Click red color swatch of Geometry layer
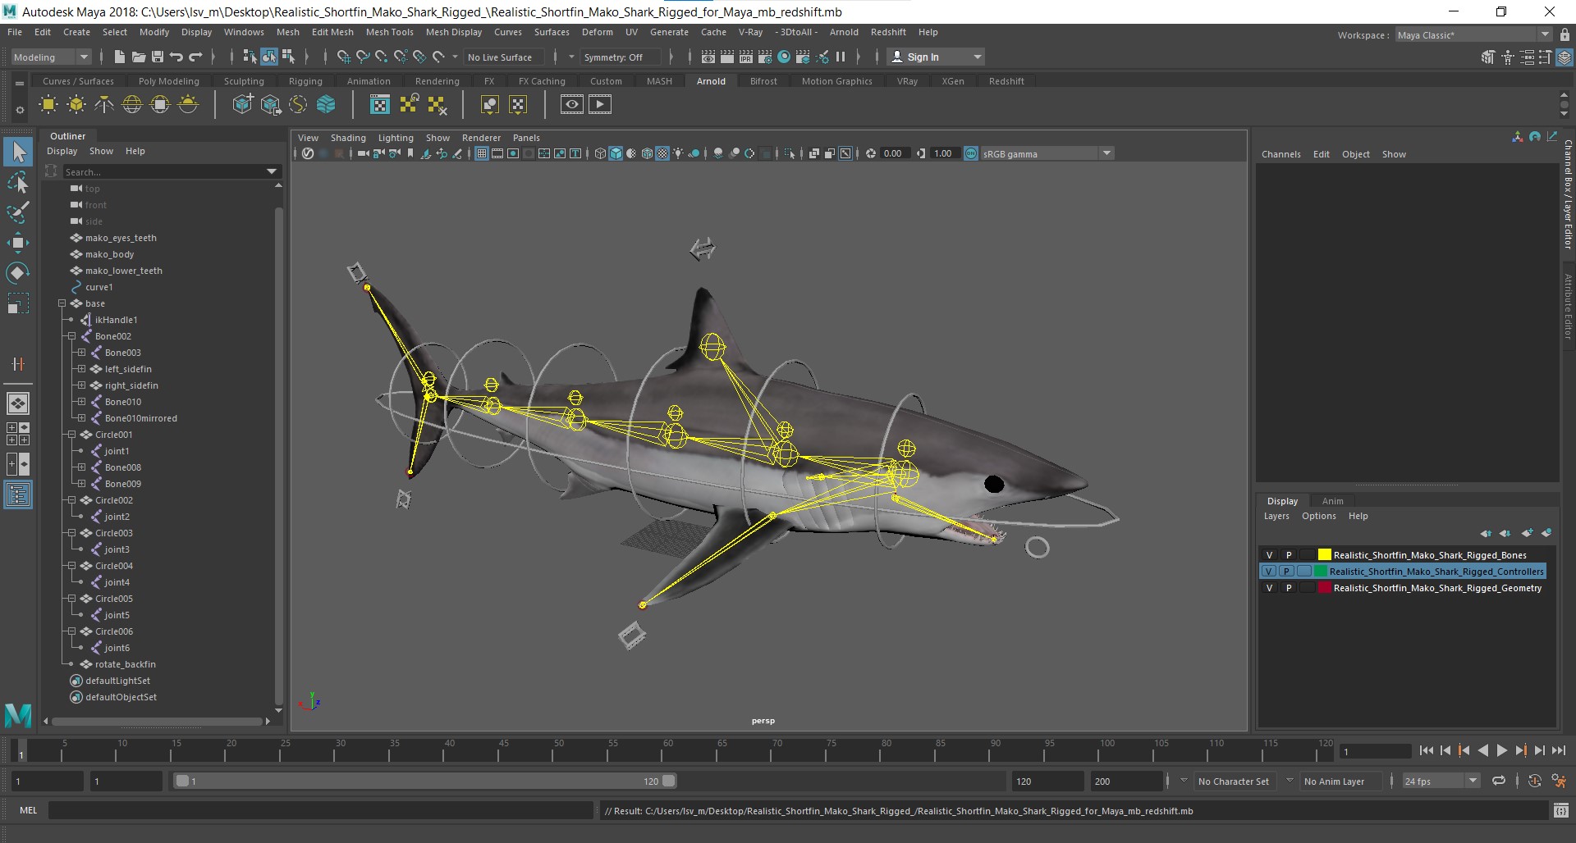The width and height of the screenshot is (1576, 843). pos(1324,588)
